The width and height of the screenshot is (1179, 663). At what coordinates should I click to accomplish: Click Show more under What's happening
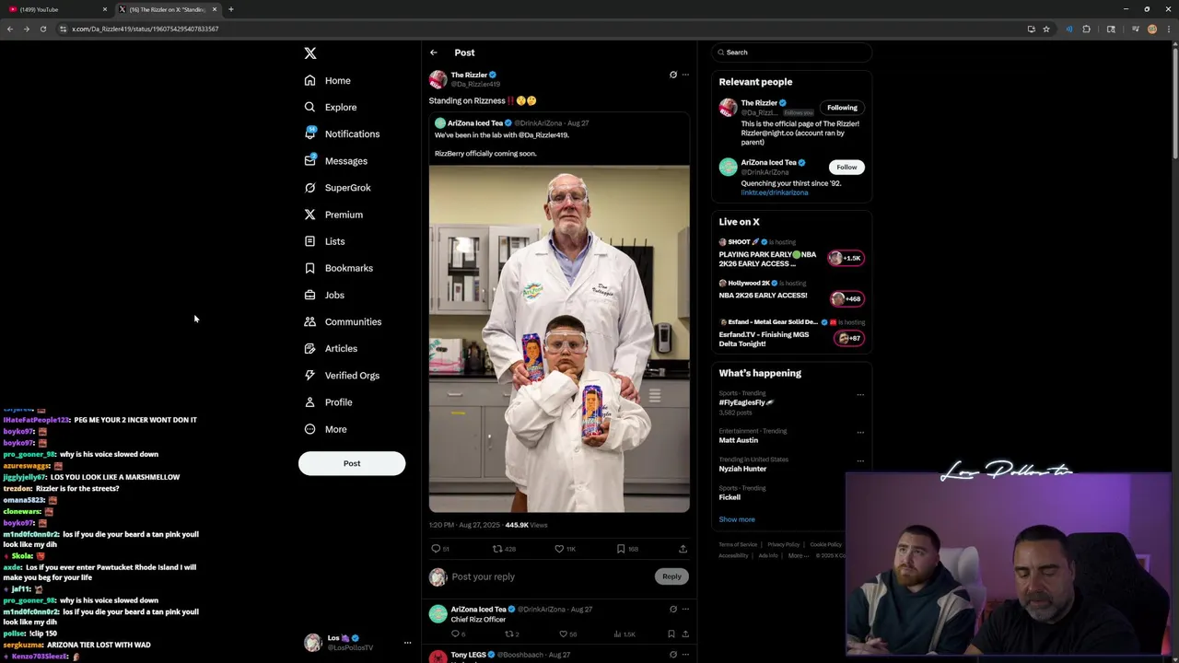737,519
